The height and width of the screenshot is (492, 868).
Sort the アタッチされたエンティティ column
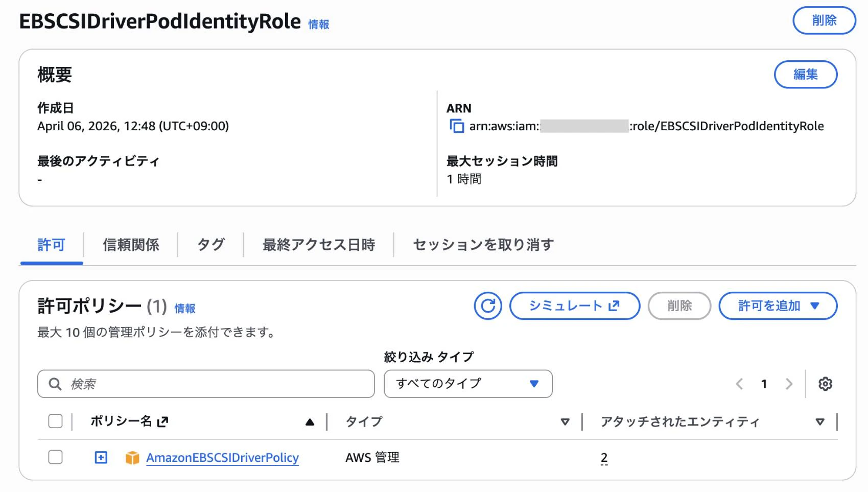(x=820, y=422)
